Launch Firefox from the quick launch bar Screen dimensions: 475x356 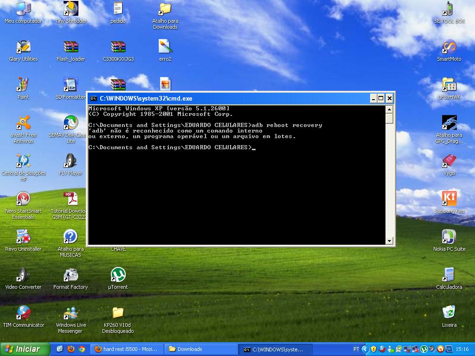tap(71, 349)
